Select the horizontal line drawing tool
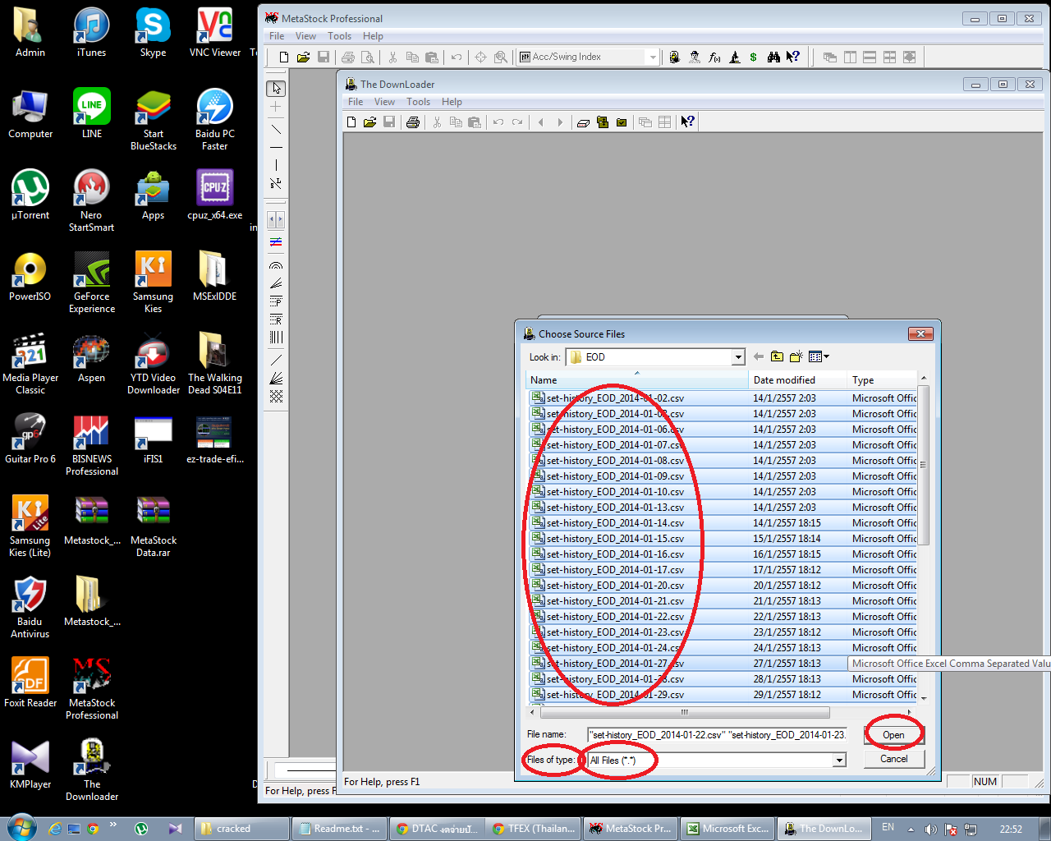The width and height of the screenshot is (1051, 841). tap(276, 147)
